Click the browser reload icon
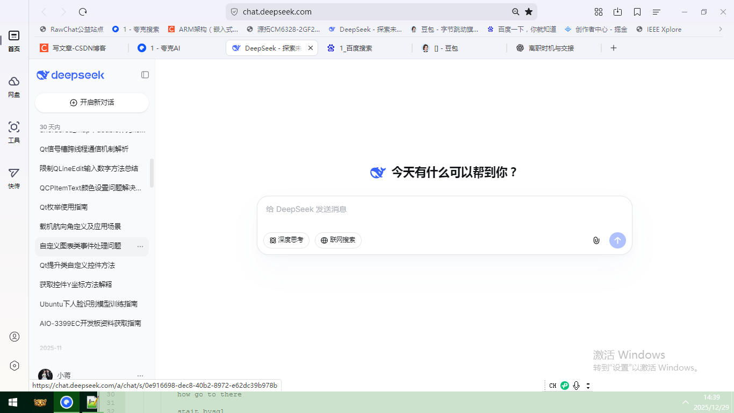The height and width of the screenshot is (413, 734). pyautogui.click(x=83, y=12)
